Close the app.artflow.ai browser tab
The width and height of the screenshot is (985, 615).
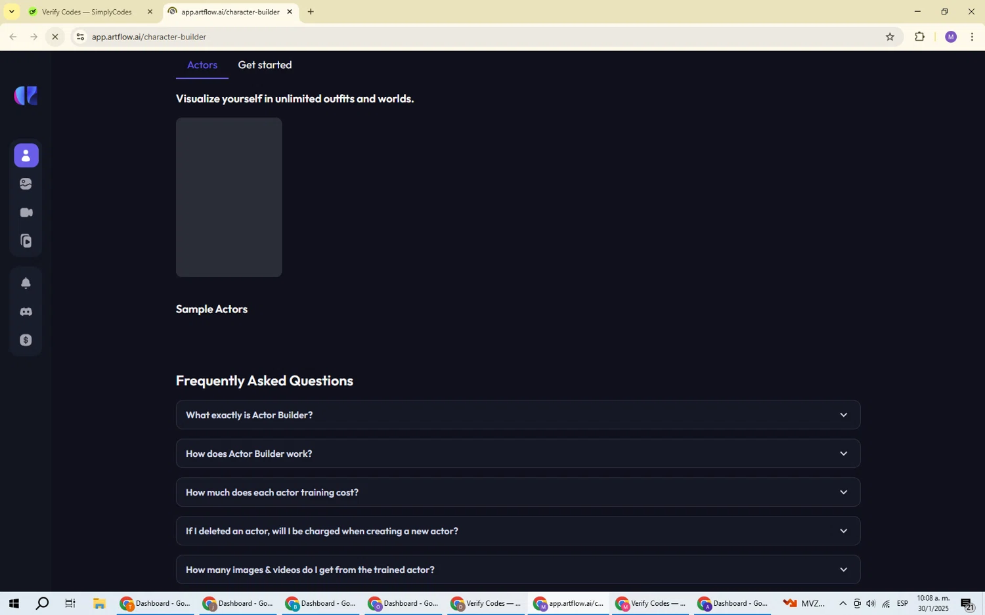[290, 12]
